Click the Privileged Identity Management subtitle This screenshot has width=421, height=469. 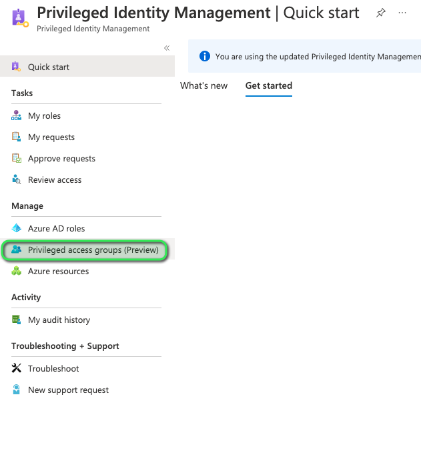coord(93,29)
